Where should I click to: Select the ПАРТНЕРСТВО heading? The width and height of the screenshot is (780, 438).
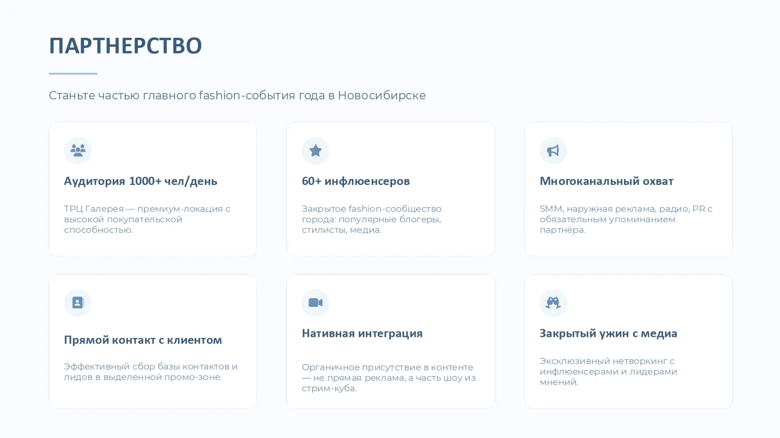tap(125, 45)
